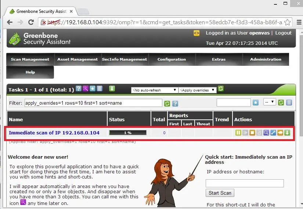This screenshot has height=209, width=303.
Task: Open Immediate scan of IP 192.168.0.104 task
Action: click(54, 133)
